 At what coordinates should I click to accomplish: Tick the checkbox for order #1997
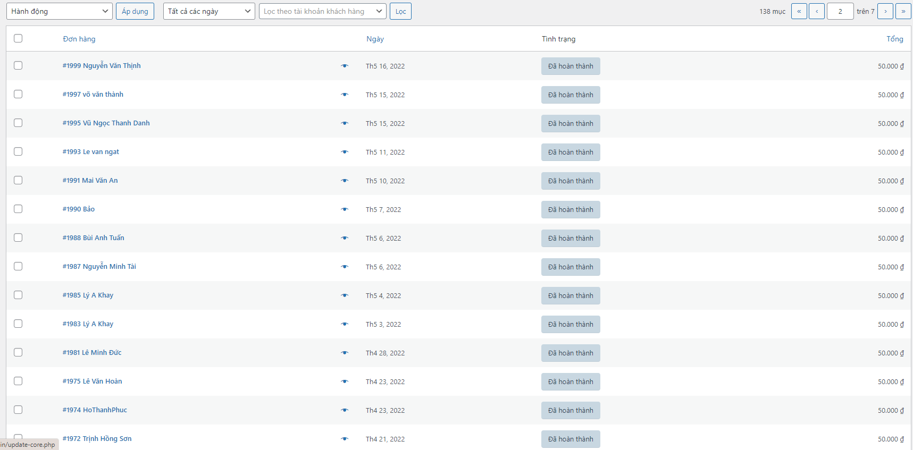(18, 94)
